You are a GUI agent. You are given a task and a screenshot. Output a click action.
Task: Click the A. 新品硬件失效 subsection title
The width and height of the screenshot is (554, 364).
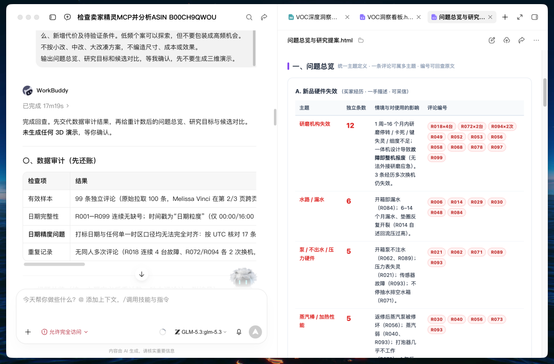[x=316, y=91]
